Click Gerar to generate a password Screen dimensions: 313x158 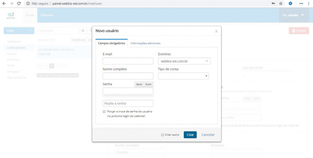(139, 84)
